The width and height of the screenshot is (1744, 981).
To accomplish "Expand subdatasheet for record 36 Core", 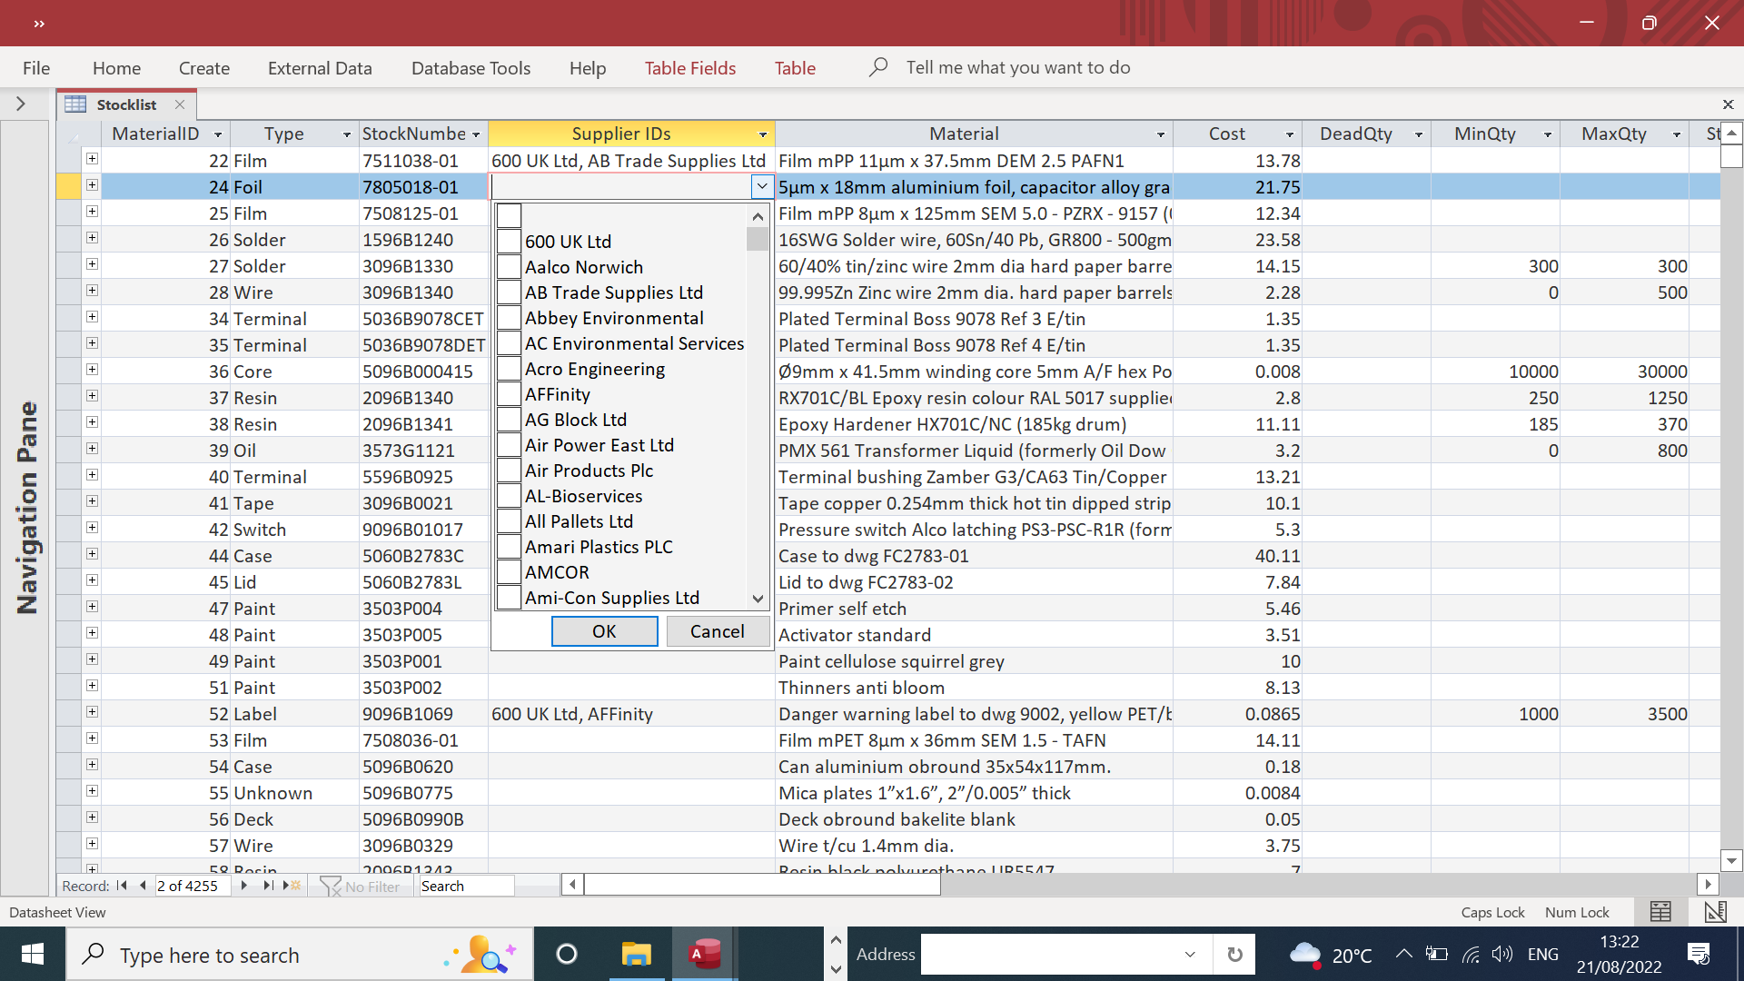I will pos(92,370).
